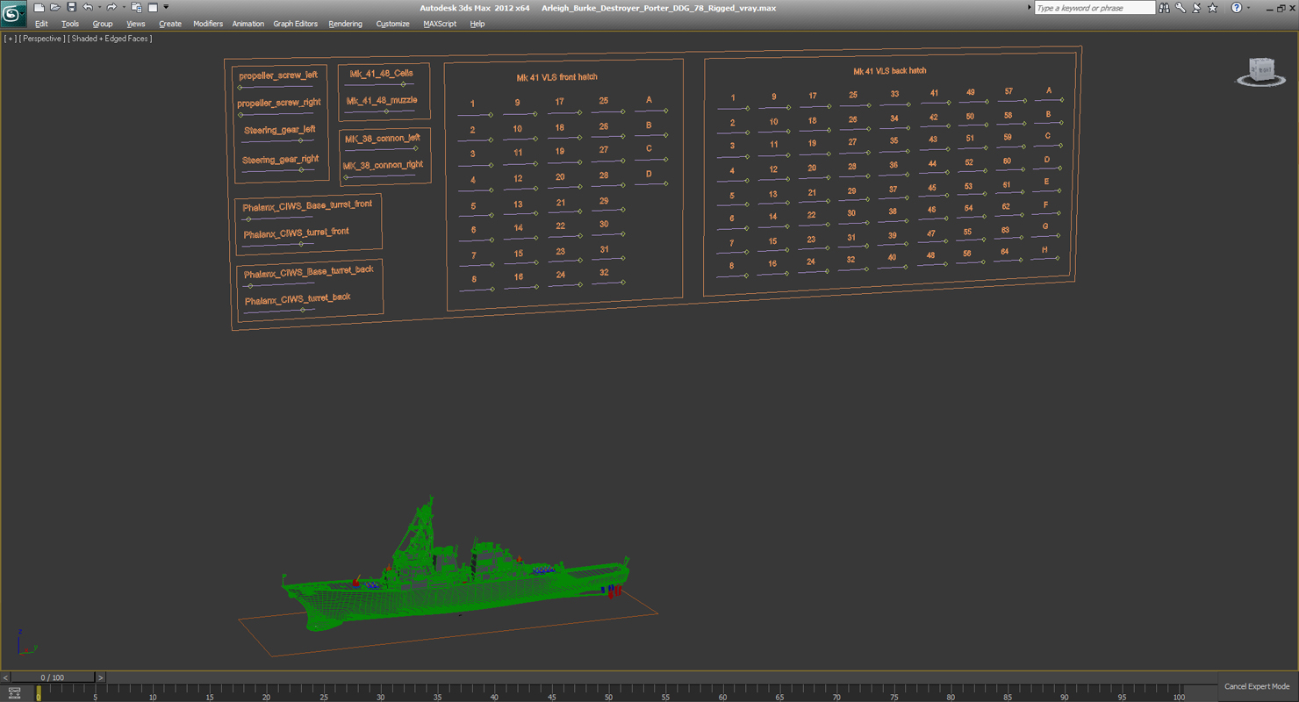Open the Create menu
Screen dimensions: 1299x702
tap(169, 24)
